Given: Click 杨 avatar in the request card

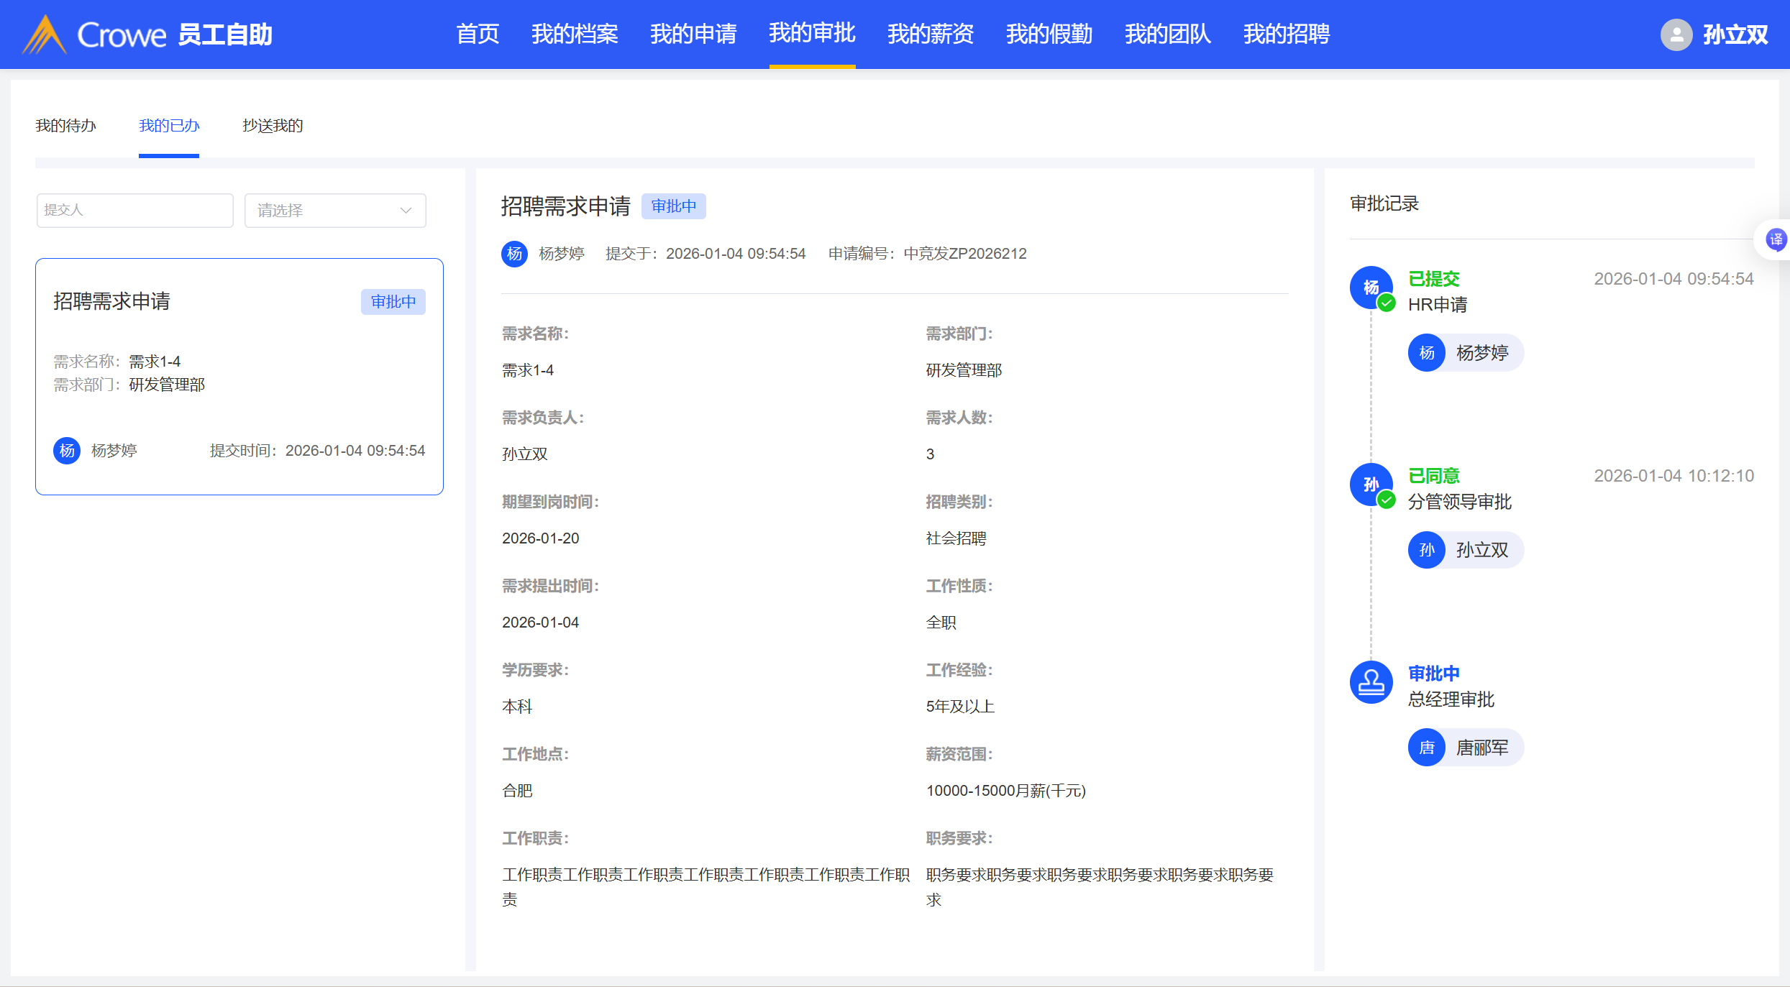Looking at the screenshot, I should [67, 451].
